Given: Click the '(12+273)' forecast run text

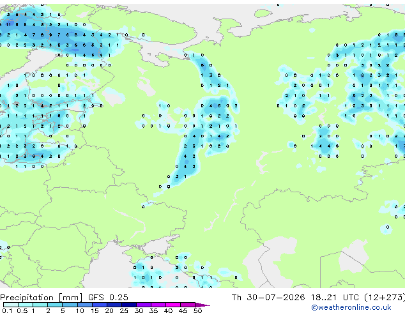Looking at the screenshot, I should click(385, 298).
